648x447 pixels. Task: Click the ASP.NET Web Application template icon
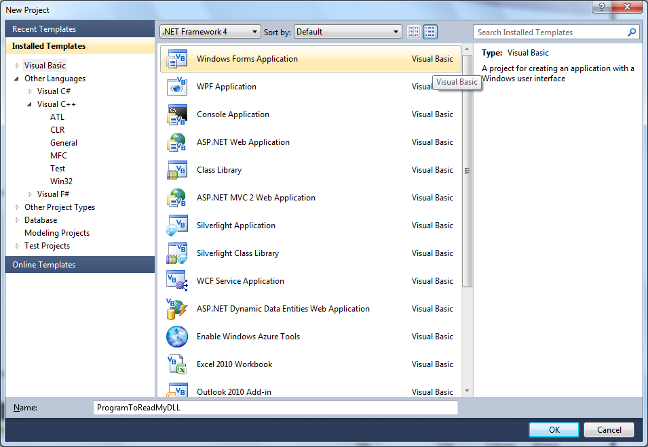pyautogui.click(x=177, y=142)
